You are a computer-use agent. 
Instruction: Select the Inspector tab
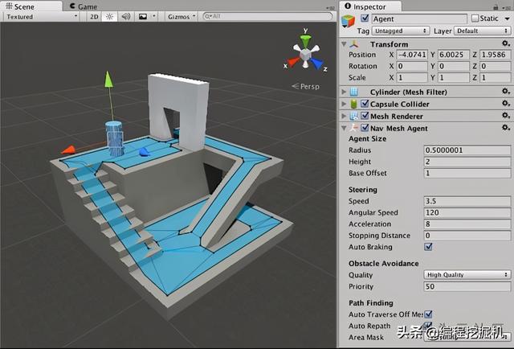[369, 6]
